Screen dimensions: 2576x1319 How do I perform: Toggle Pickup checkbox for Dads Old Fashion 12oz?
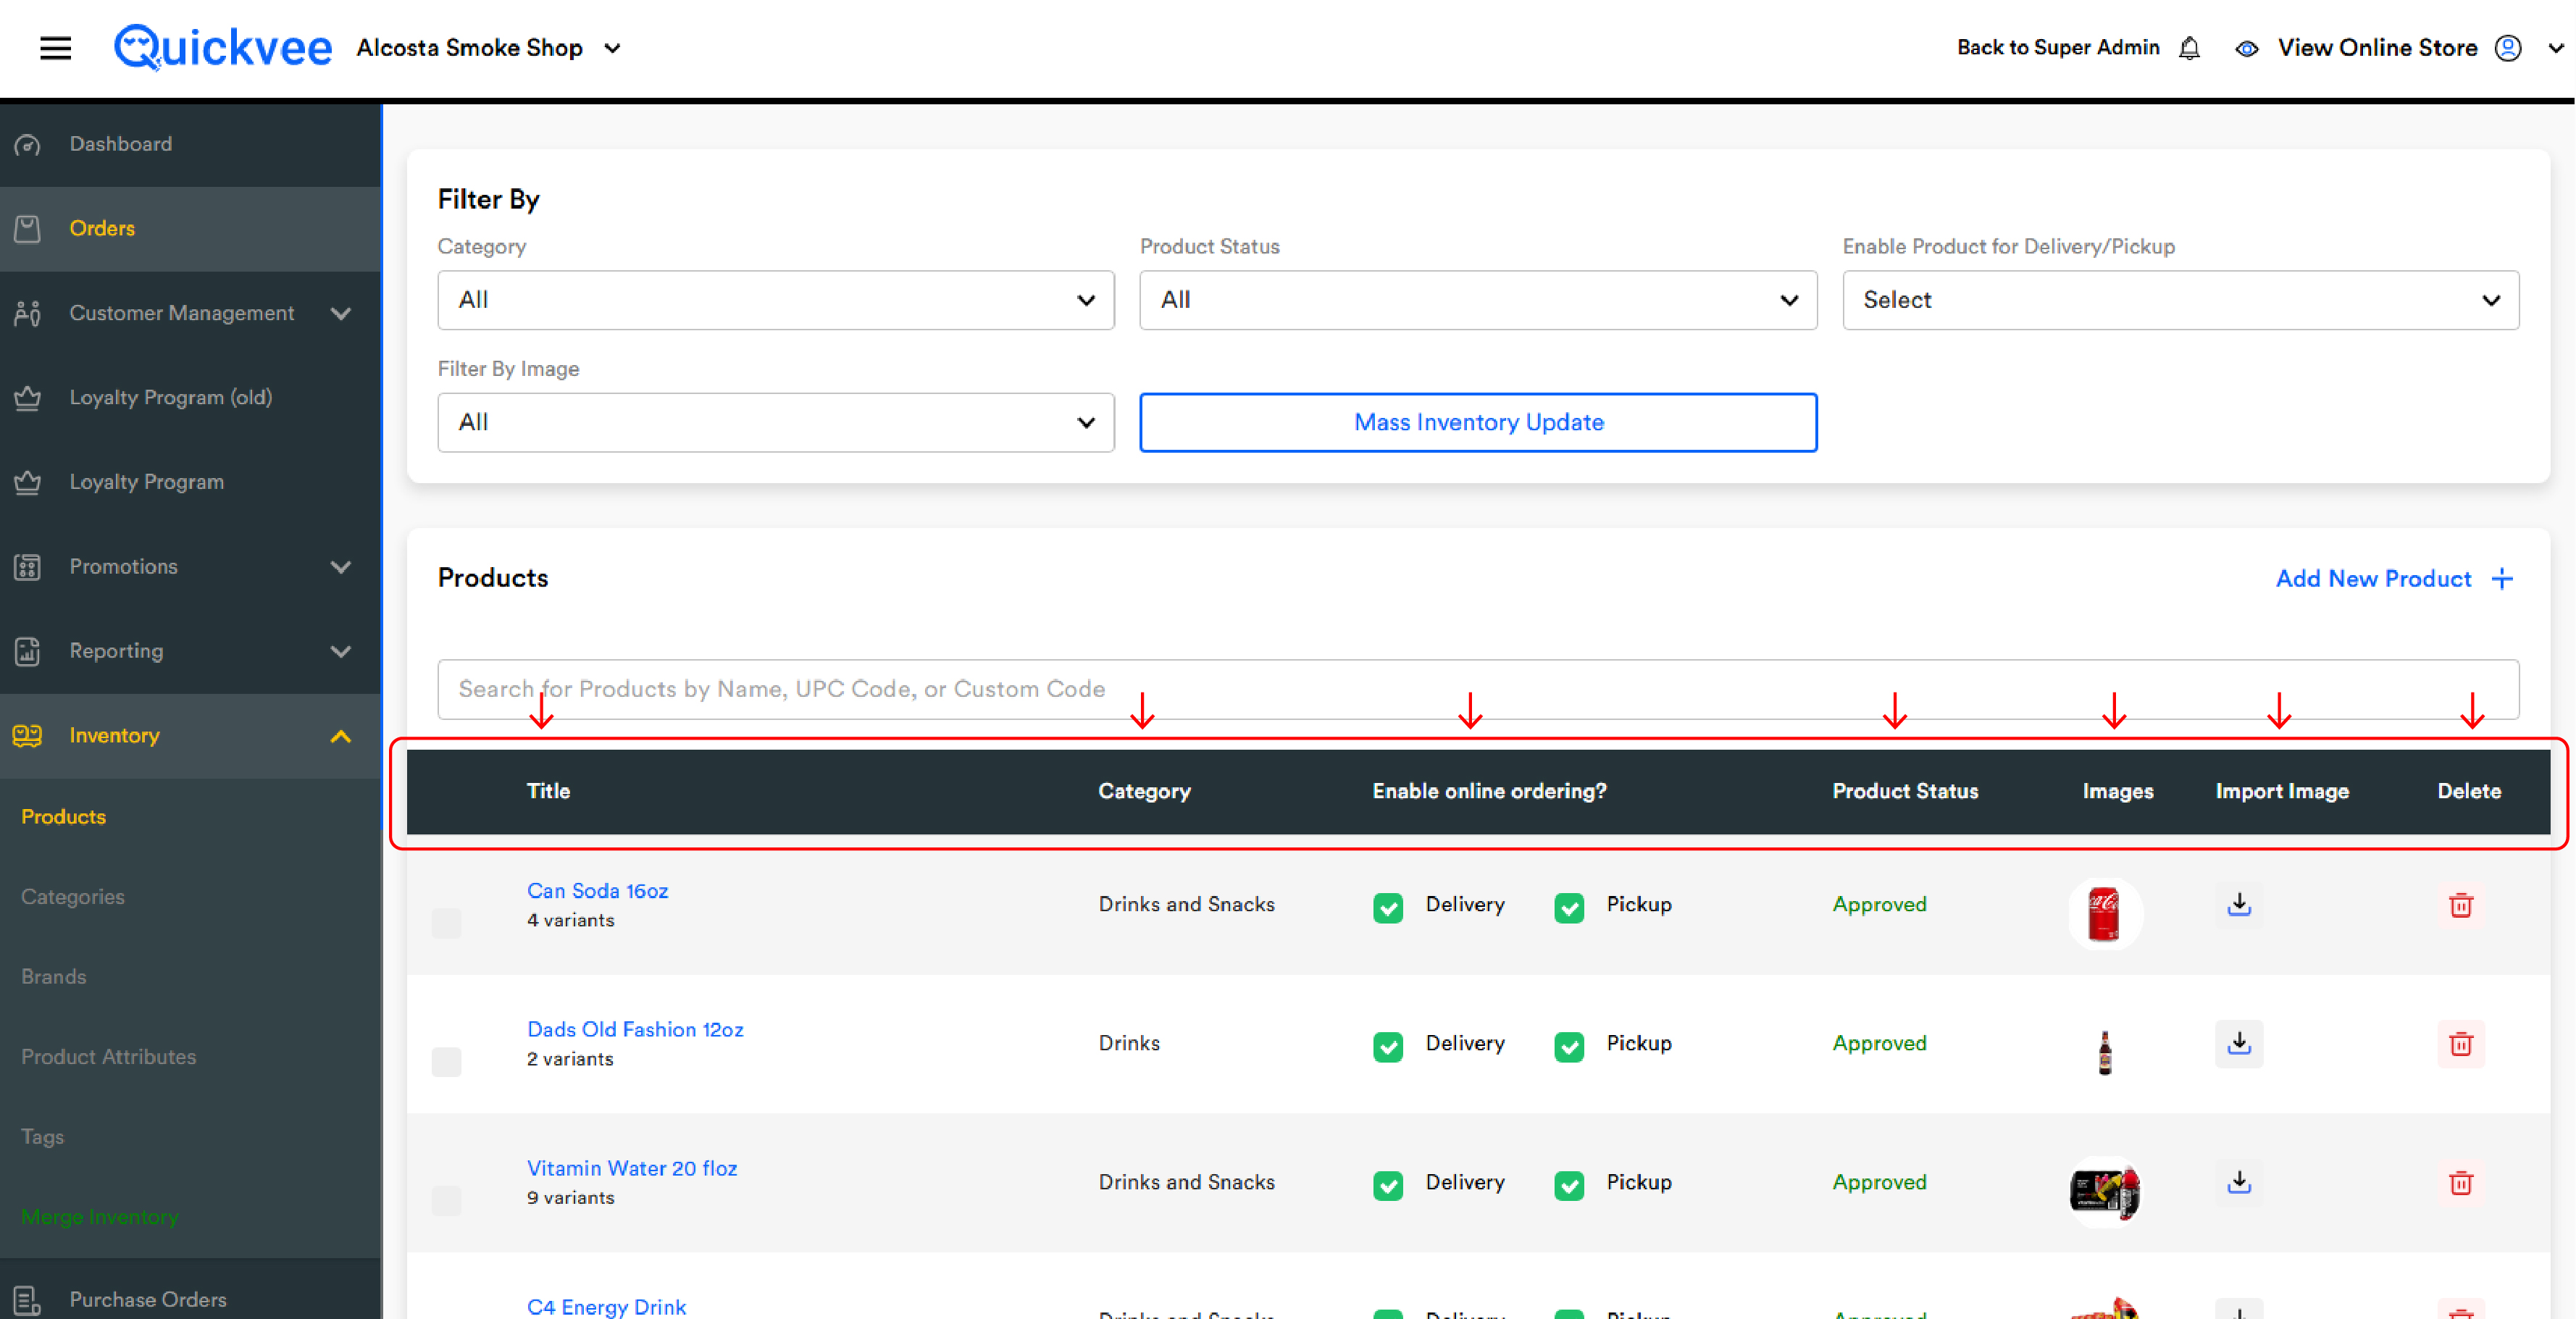click(1569, 1046)
